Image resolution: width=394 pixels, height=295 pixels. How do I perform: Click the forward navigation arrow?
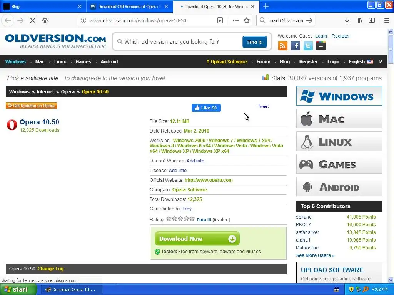pos(20,21)
